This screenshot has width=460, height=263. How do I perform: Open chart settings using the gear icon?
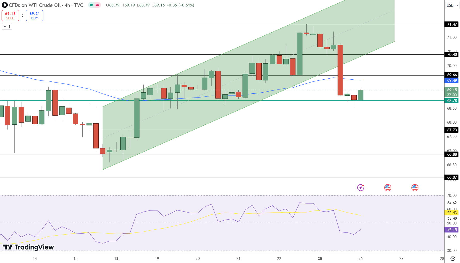coord(453,258)
